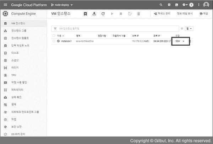Focus the VM instance filter field
Viewport: 213px width, 144px height.
(115, 29)
